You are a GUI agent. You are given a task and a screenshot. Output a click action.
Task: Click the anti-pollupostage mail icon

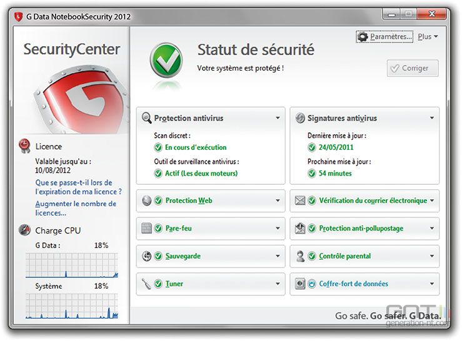(300, 228)
